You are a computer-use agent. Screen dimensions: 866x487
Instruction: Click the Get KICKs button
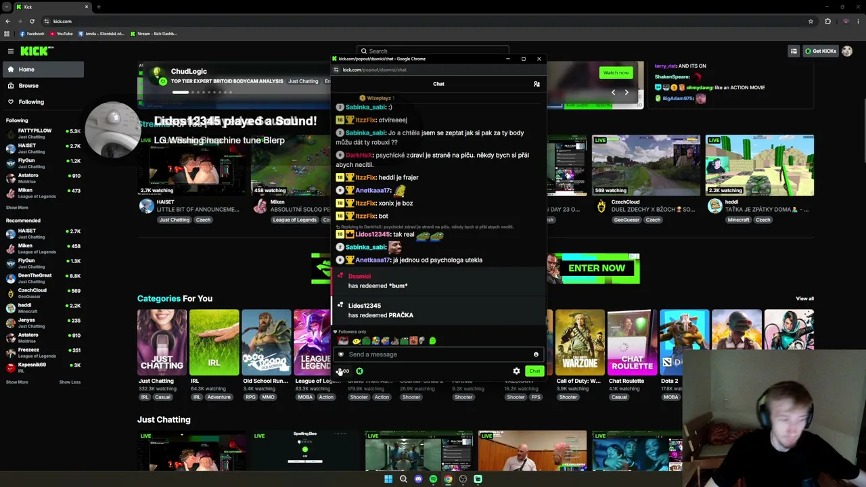tap(820, 51)
